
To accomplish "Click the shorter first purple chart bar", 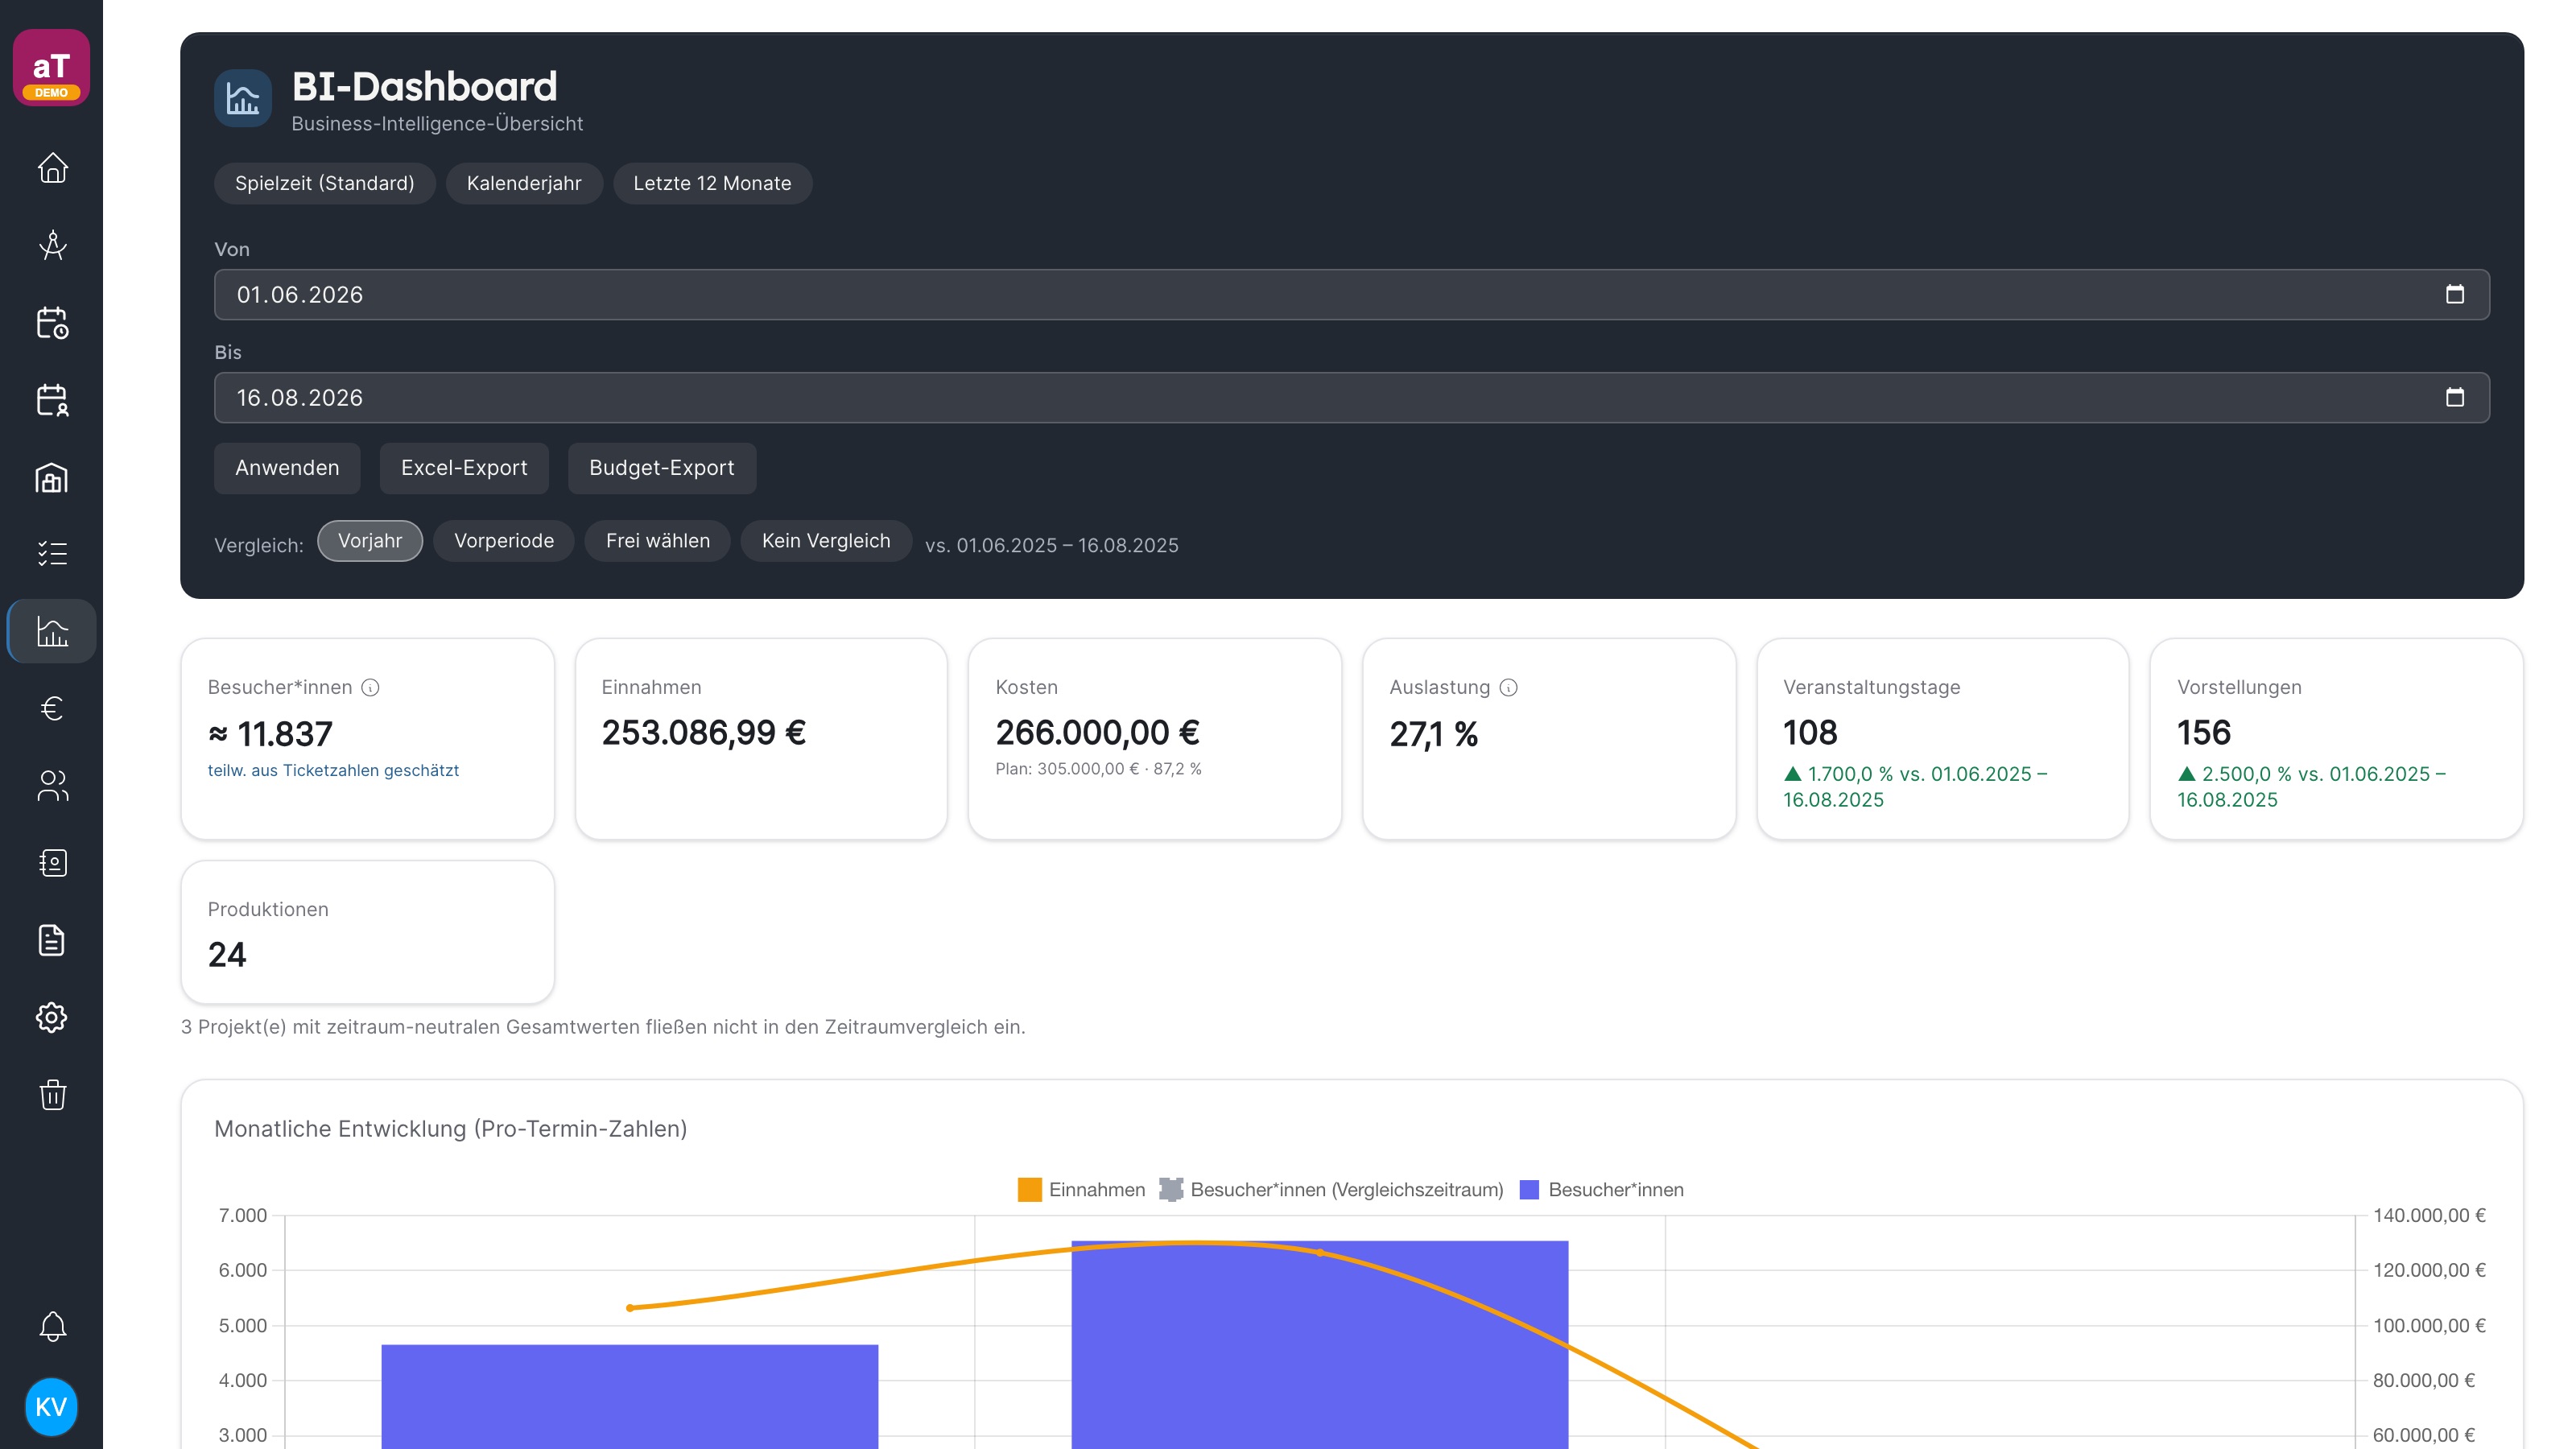I will pyautogui.click(x=630, y=1397).
